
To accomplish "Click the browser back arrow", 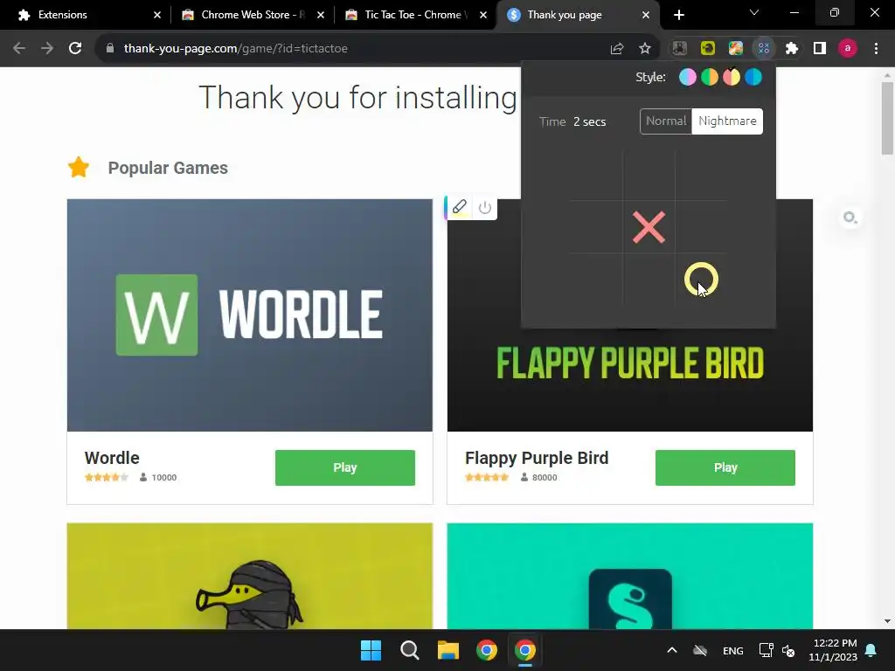I will pyautogui.click(x=19, y=49).
